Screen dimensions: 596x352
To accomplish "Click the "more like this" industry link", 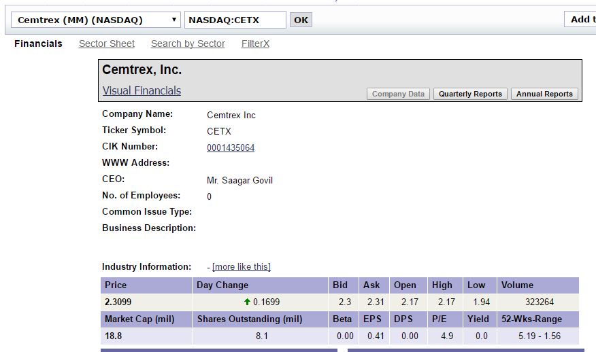I will [x=242, y=266].
